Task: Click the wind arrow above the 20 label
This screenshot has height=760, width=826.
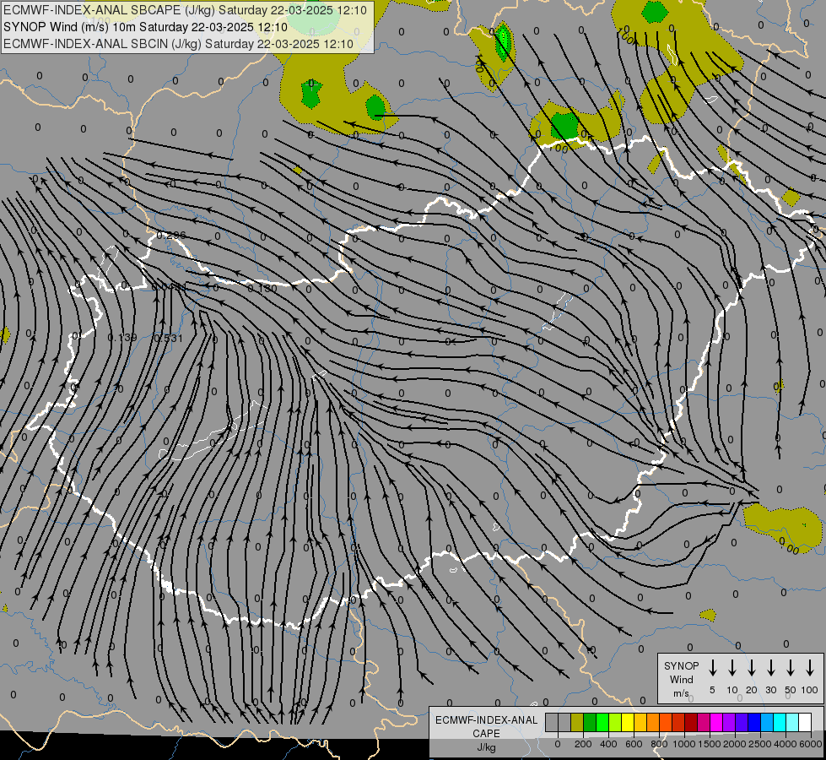Action: tap(752, 668)
